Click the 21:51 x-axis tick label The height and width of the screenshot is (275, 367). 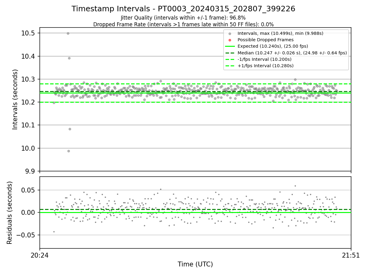click(x=351, y=255)
